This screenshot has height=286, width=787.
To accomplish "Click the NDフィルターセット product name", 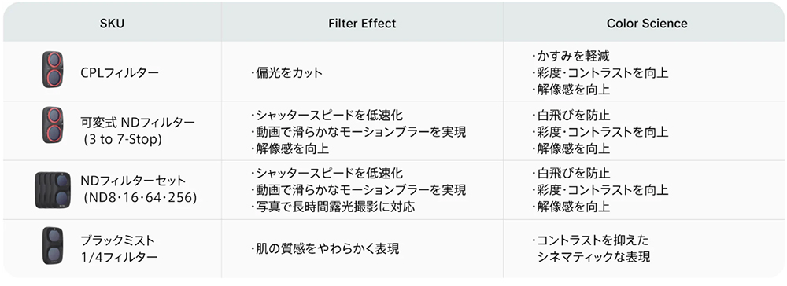I will tap(133, 180).
